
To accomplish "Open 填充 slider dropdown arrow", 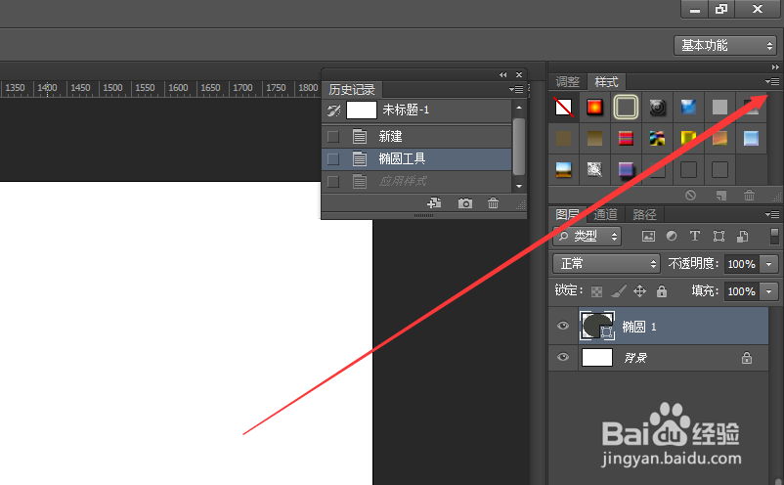I will pos(769,291).
